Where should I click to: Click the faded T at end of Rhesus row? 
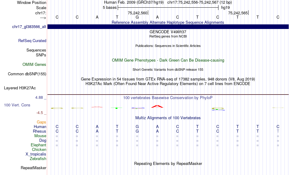pyautogui.click(x=278, y=131)
